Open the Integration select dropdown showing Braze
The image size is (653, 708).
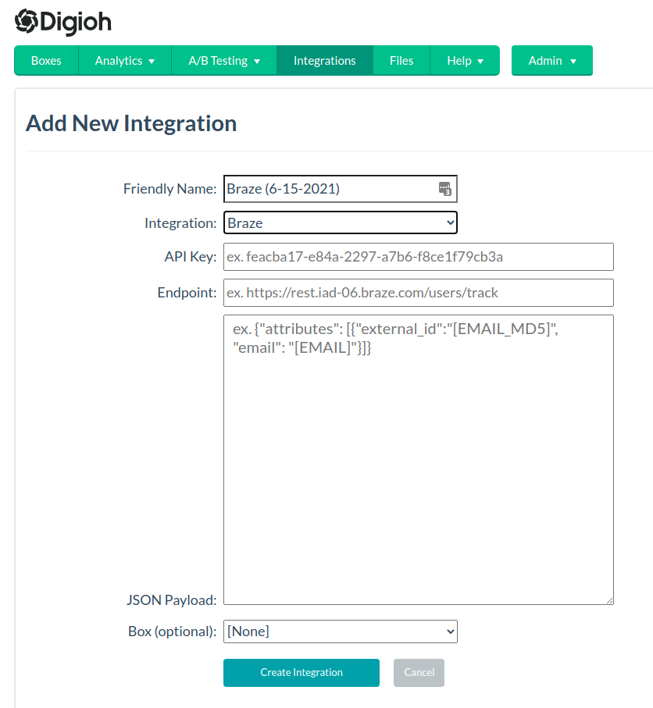point(341,222)
